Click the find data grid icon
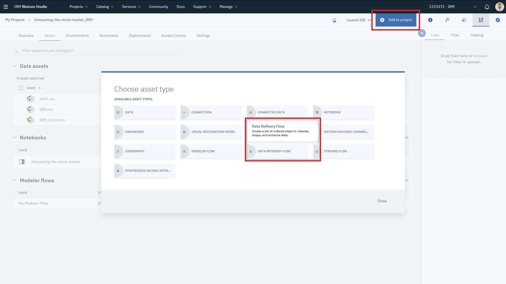 coord(481,20)
